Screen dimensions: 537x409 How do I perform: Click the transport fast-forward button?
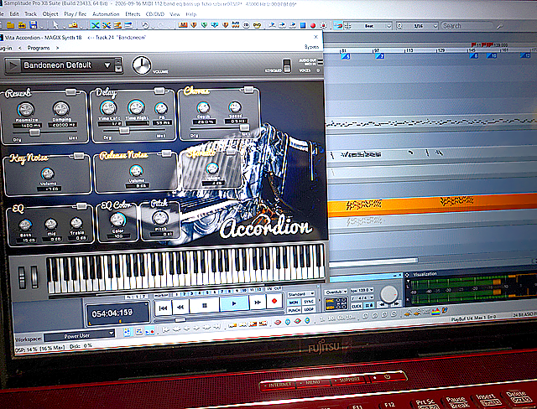258,303
